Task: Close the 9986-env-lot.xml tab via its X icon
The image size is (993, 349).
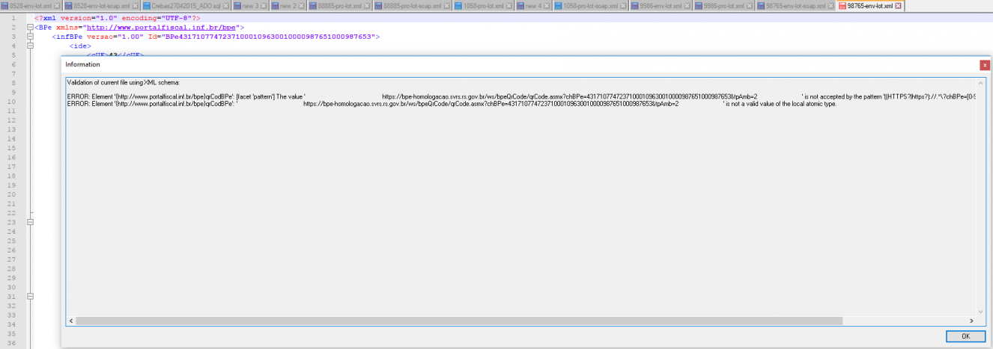Action: 687,6
